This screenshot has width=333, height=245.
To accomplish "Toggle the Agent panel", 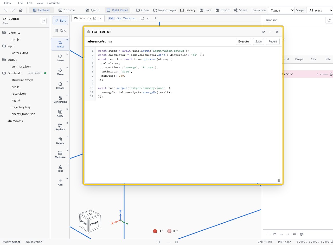I will [x=92, y=10].
